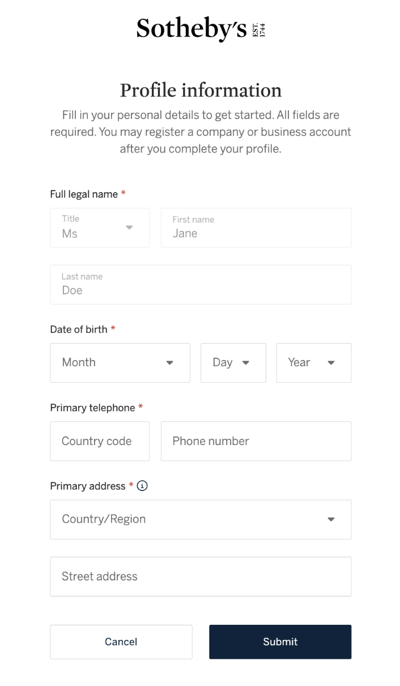400x686 pixels.
Task: Click the EST. 1744 mark in logo
Action: click(x=259, y=29)
